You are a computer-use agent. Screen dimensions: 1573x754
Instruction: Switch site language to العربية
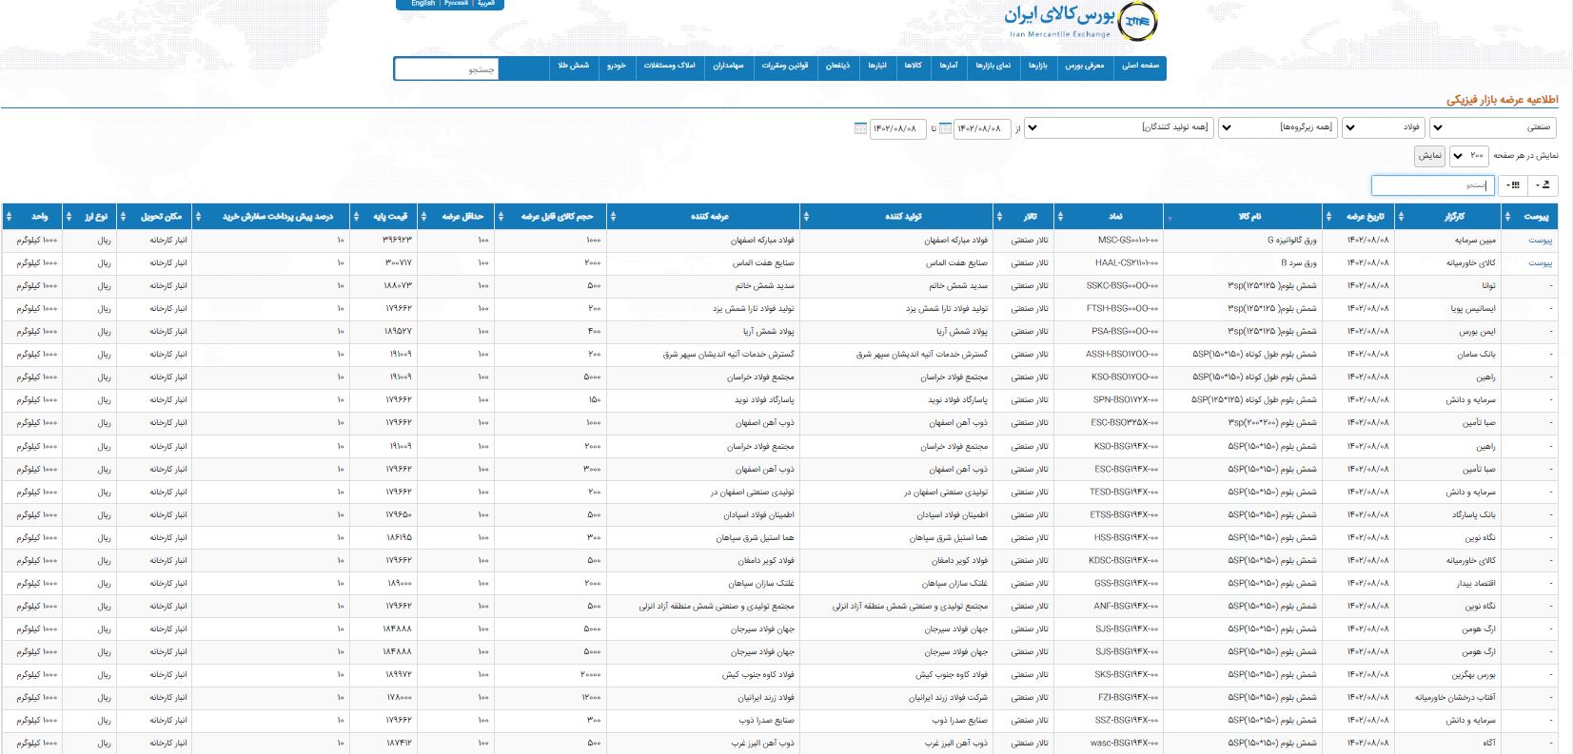(x=486, y=4)
